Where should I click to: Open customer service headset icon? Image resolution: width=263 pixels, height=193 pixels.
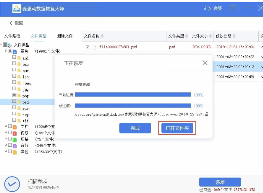click(x=207, y=8)
